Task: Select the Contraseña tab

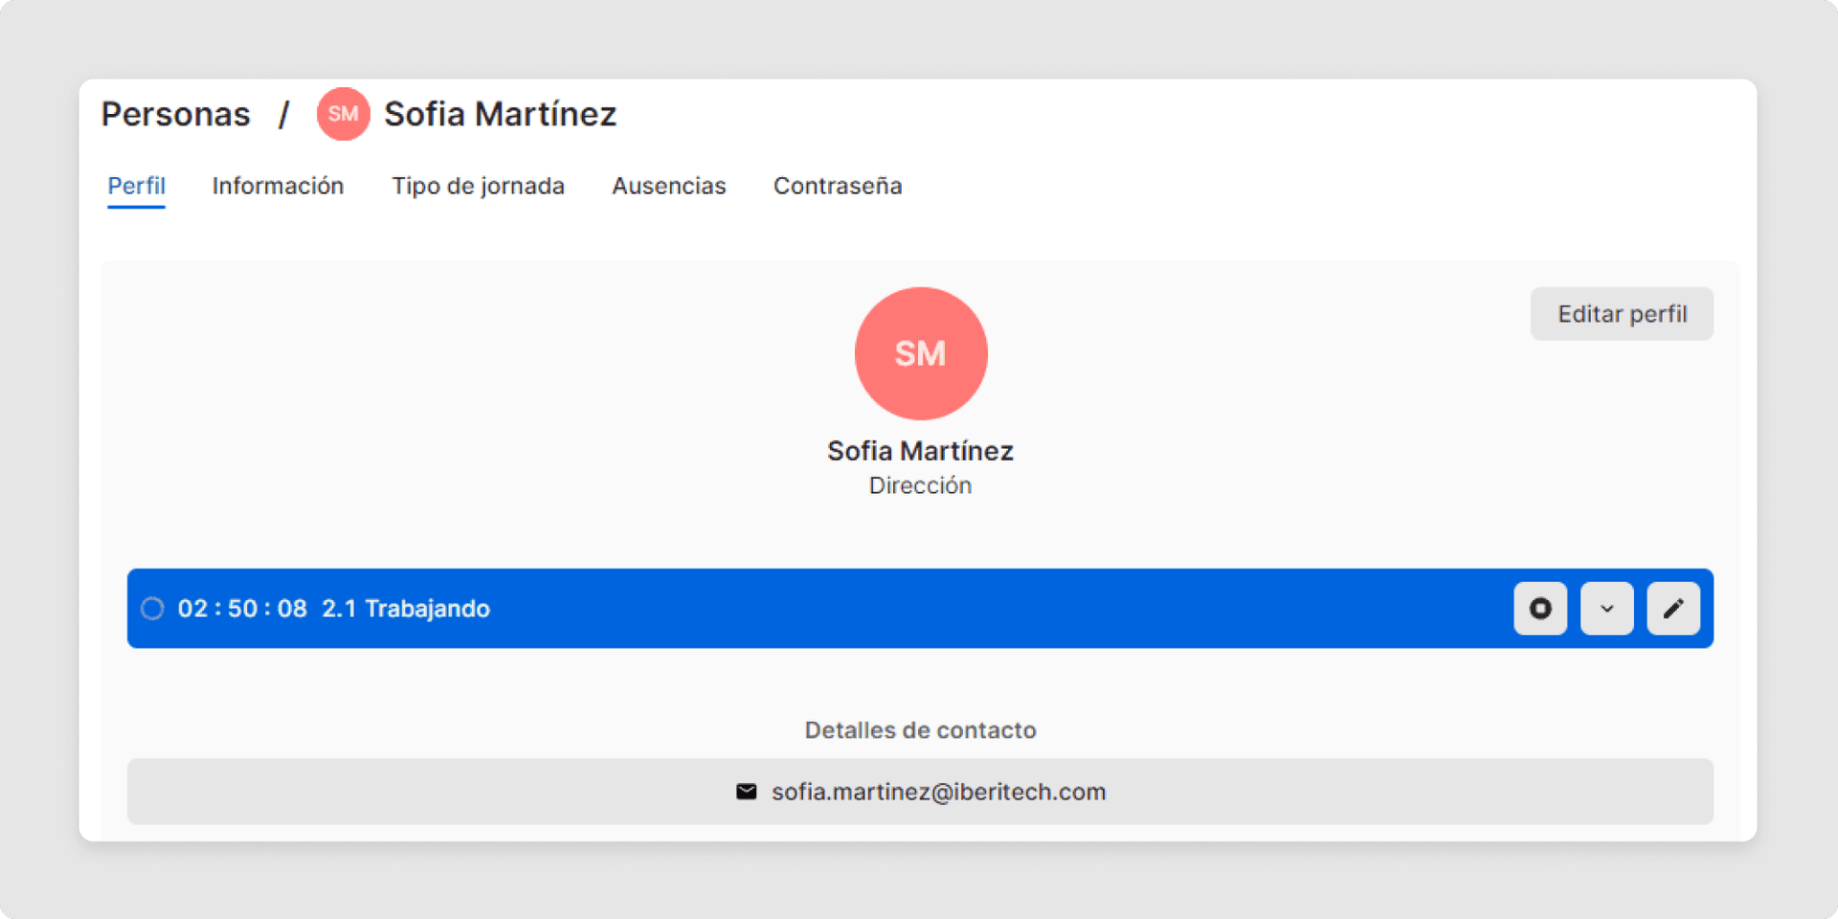Action: tap(837, 186)
